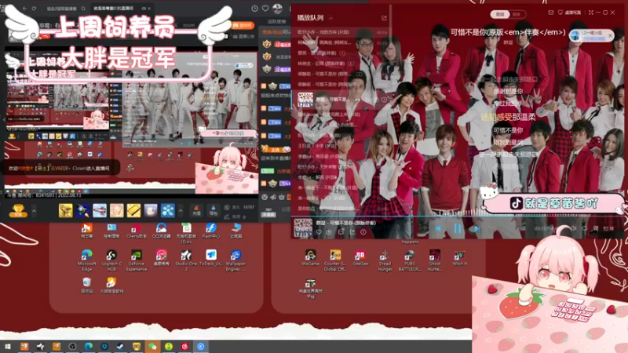Open PUBG BATTLEGROUNDS desktop shortcut
This screenshot has width=628, height=353.
(409, 260)
